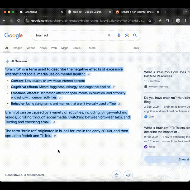Switch to Web results
Image resolution: width=190 pixels, height=190 pixels.
coord(54,48)
